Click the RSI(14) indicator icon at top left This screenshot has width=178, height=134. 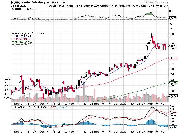click(x=13, y=9)
